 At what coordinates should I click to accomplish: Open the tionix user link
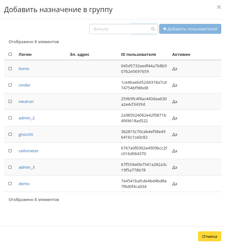(x=24, y=69)
